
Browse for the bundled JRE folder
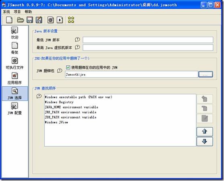tap(206, 74)
